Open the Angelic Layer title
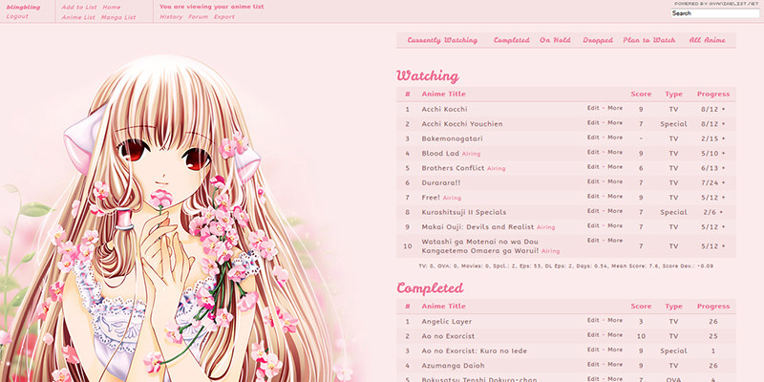The image size is (764, 382). pyautogui.click(x=446, y=322)
